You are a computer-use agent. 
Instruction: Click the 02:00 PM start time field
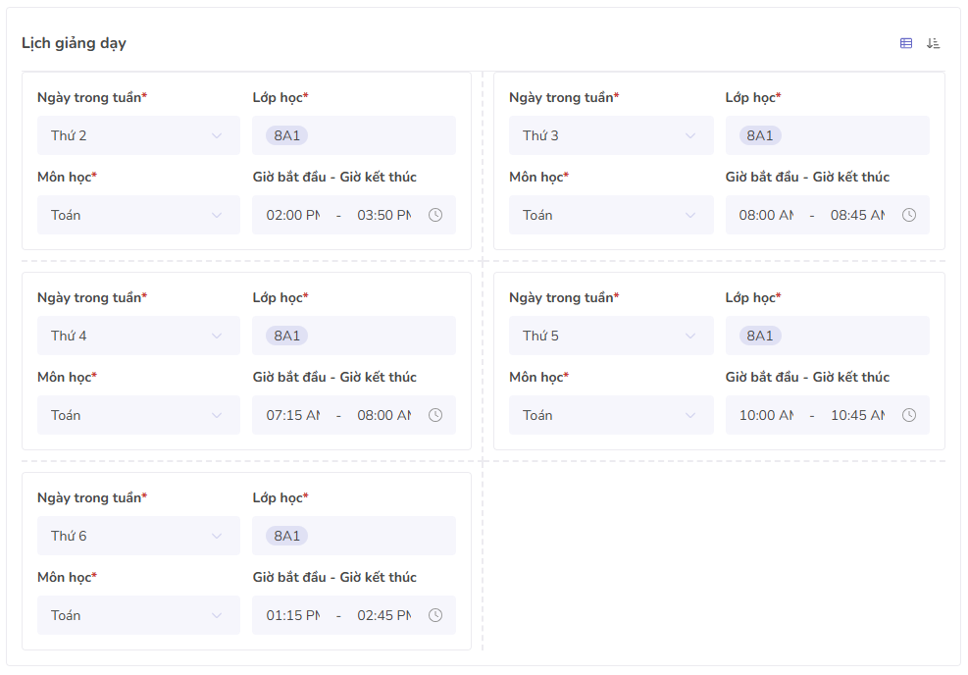pyautogui.click(x=293, y=215)
